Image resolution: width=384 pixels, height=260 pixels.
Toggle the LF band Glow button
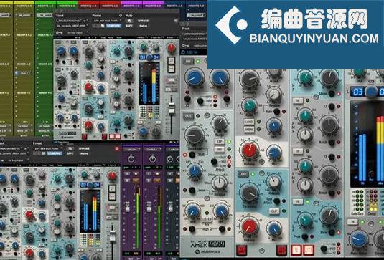click(x=332, y=233)
